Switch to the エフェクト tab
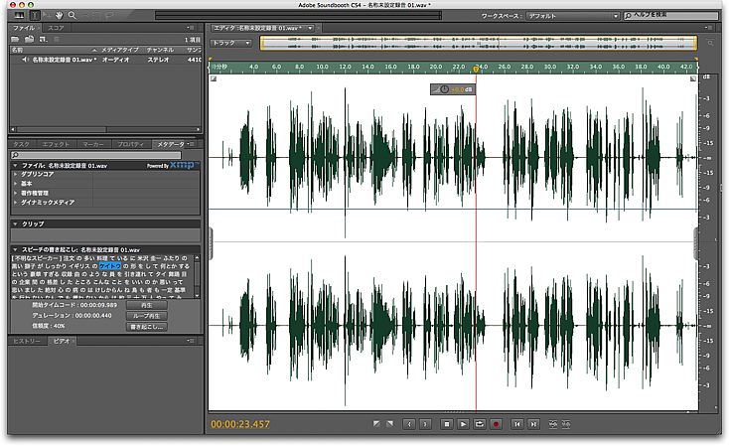This screenshot has width=729, height=446. pos(56,145)
